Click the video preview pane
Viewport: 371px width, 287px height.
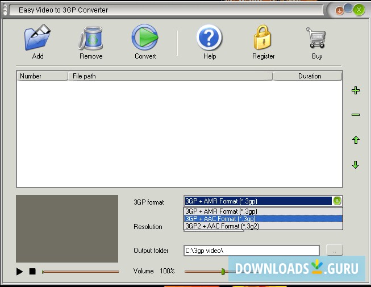point(67,228)
